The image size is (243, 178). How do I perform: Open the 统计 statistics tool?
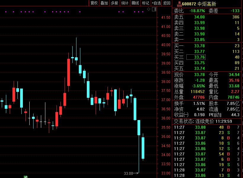coord(125,3)
